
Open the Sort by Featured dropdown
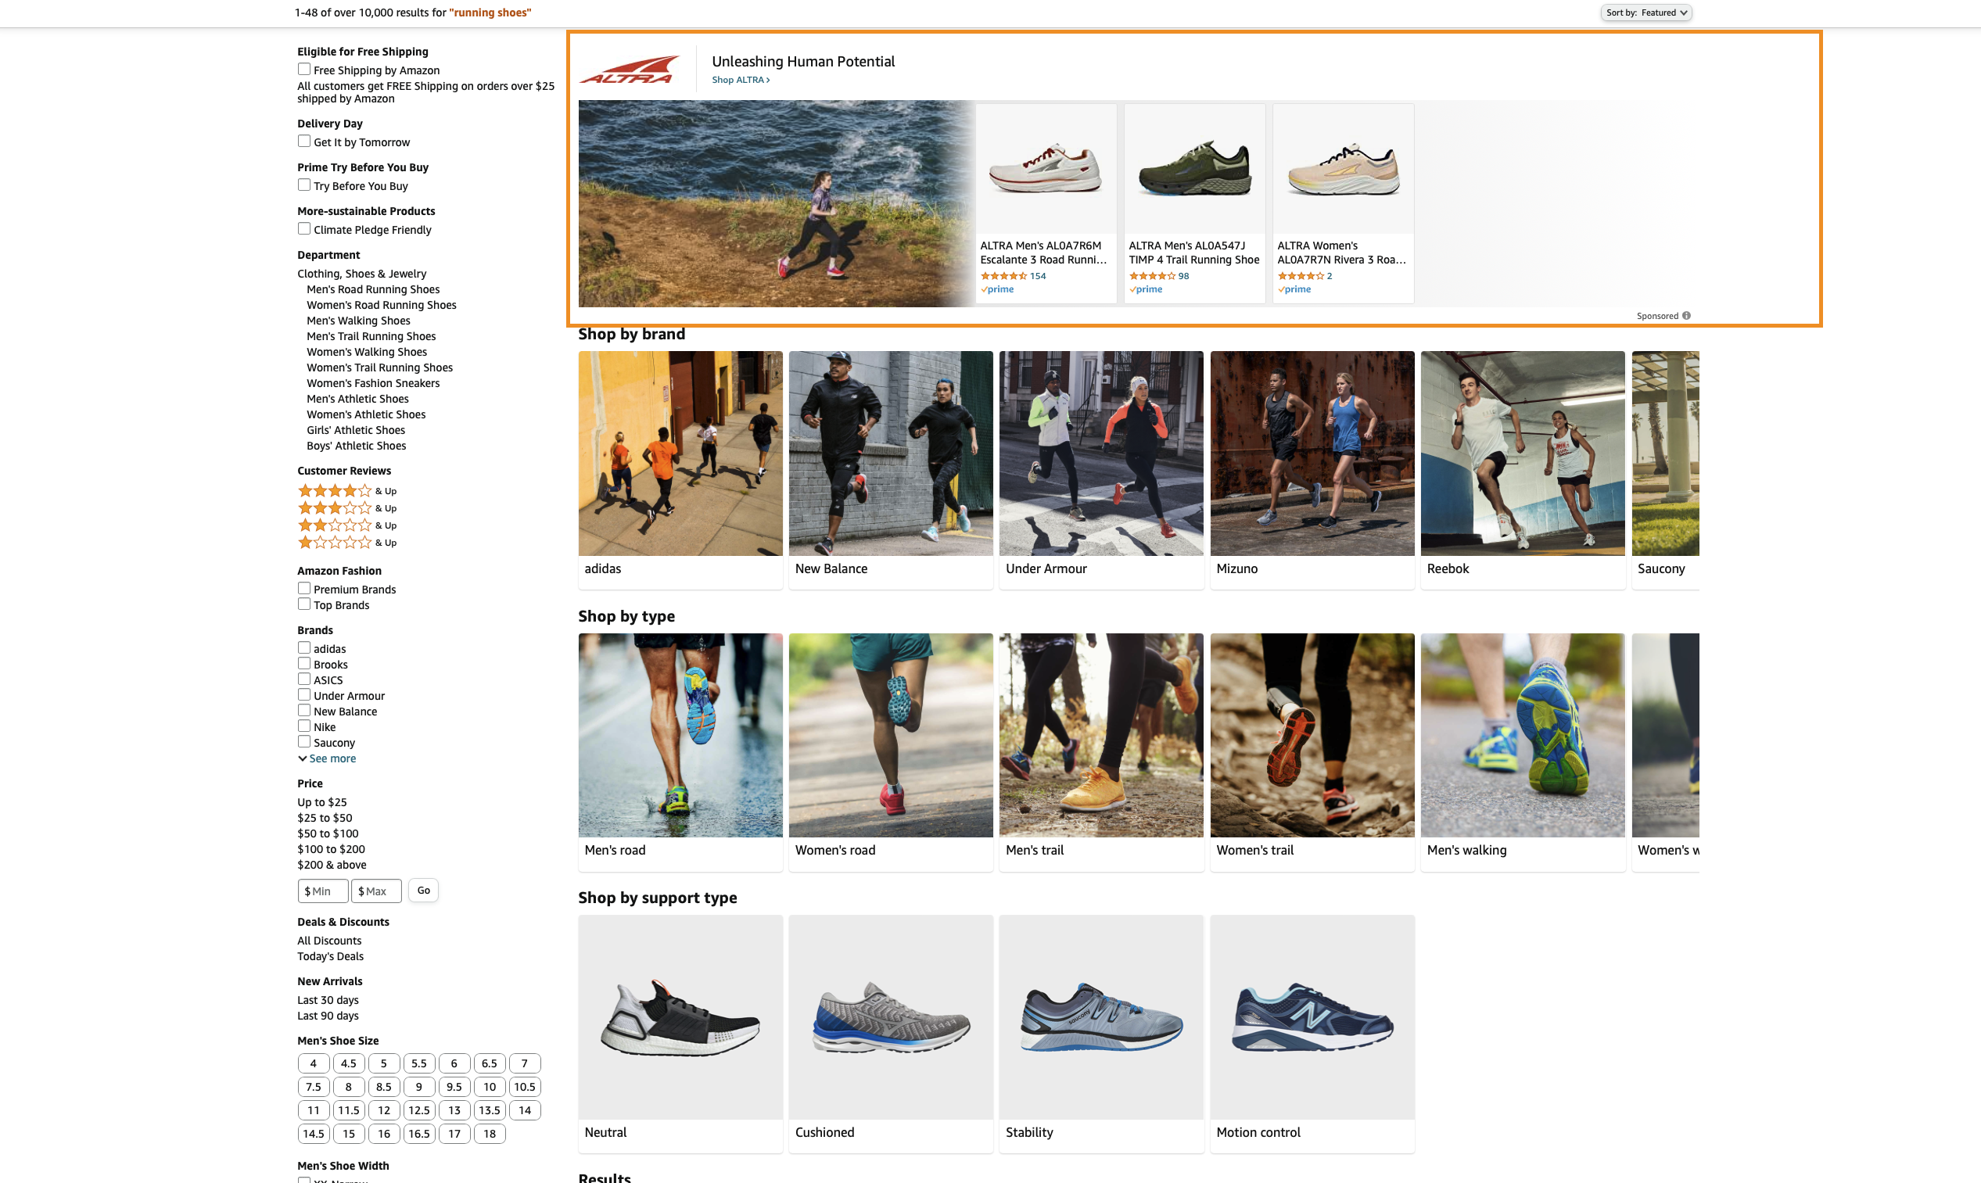tap(1646, 13)
